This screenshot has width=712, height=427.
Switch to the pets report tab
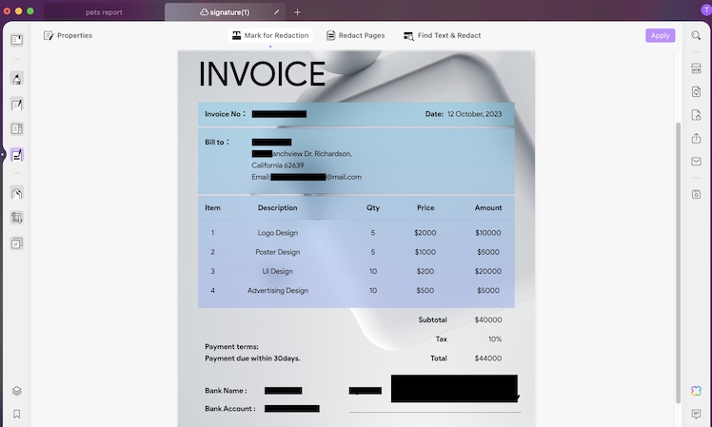point(105,12)
